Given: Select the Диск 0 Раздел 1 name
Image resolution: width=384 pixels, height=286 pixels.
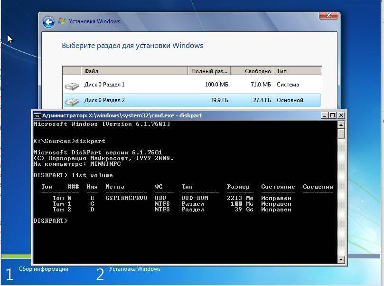Looking at the screenshot, I should point(104,85).
